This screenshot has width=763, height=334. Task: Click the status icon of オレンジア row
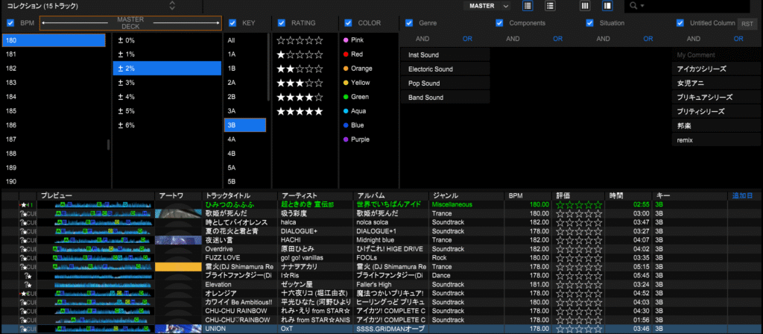[x=28, y=294]
